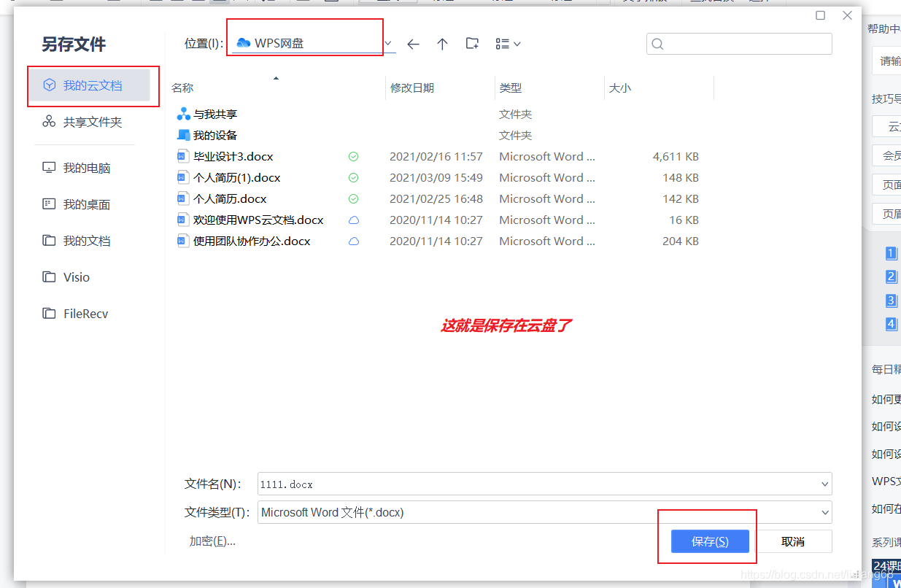Sort files by 大小 column
Image resolution: width=901 pixels, height=588 pixels.
[x=620, y=88]
